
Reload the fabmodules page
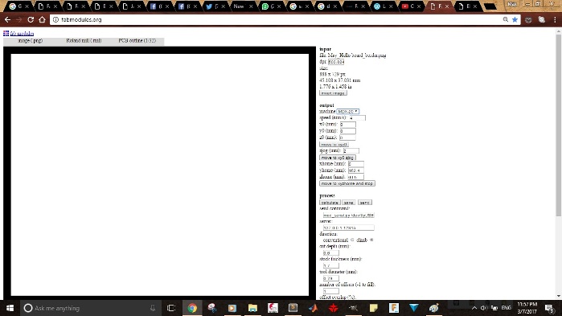(31, 20)
